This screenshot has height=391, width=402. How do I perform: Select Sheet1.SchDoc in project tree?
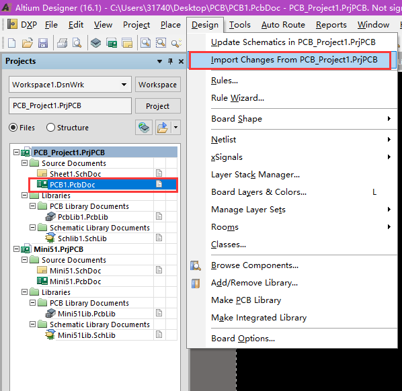tap(75, 174)
